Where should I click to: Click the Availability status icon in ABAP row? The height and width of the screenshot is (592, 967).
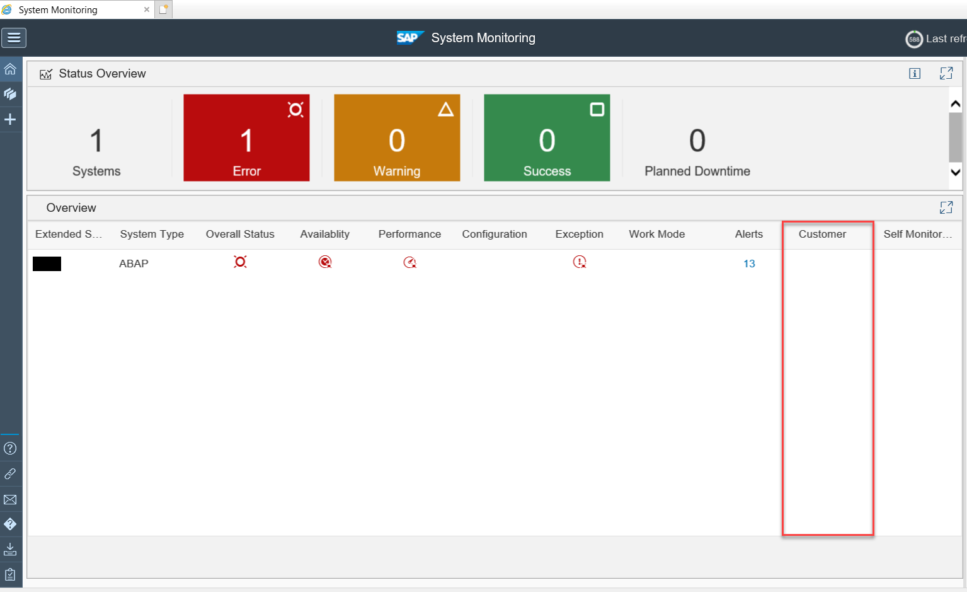click(325, 262)
